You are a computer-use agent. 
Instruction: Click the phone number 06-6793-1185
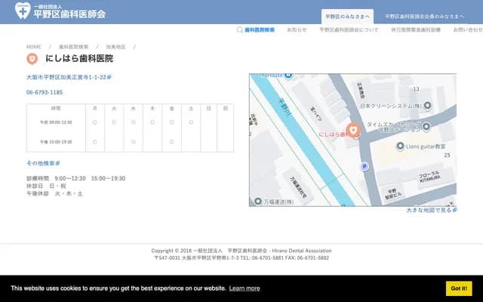tap(45, 92)
